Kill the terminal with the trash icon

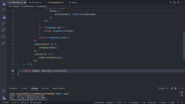coord(175,88)
